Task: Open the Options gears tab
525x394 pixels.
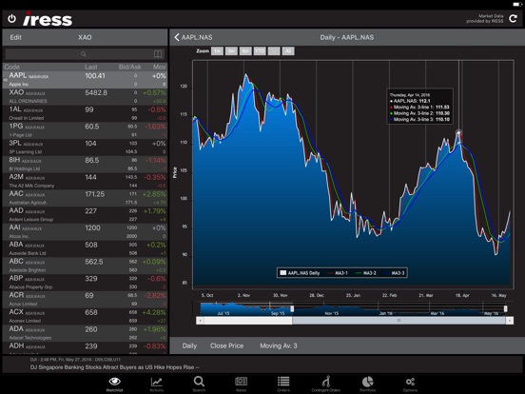Action: pos(410,384)
